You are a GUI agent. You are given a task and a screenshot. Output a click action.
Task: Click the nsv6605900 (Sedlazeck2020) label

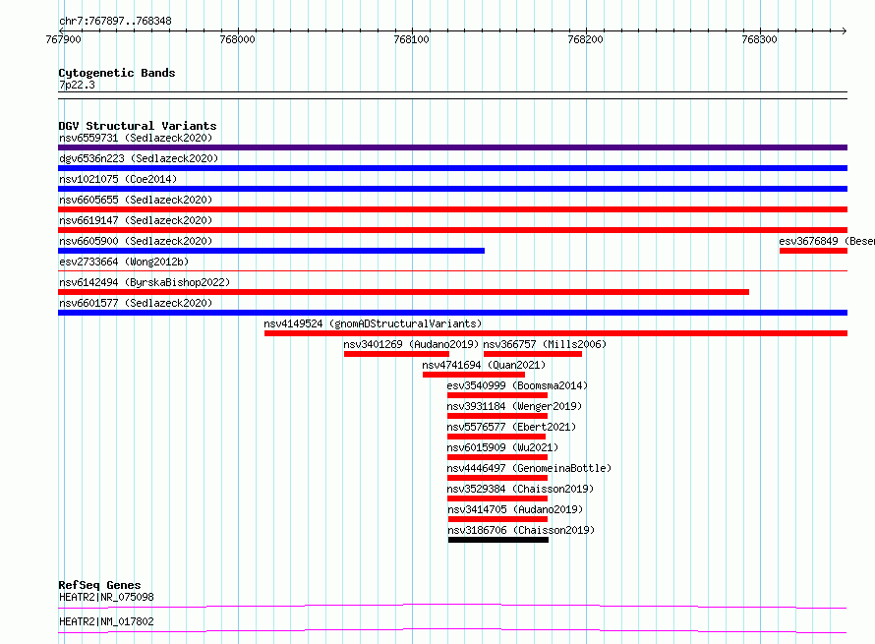click(136, 241)
